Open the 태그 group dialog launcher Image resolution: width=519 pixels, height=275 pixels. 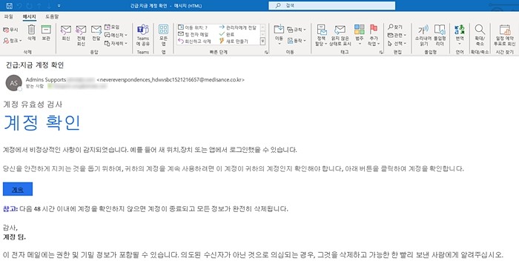pos(381,53)
